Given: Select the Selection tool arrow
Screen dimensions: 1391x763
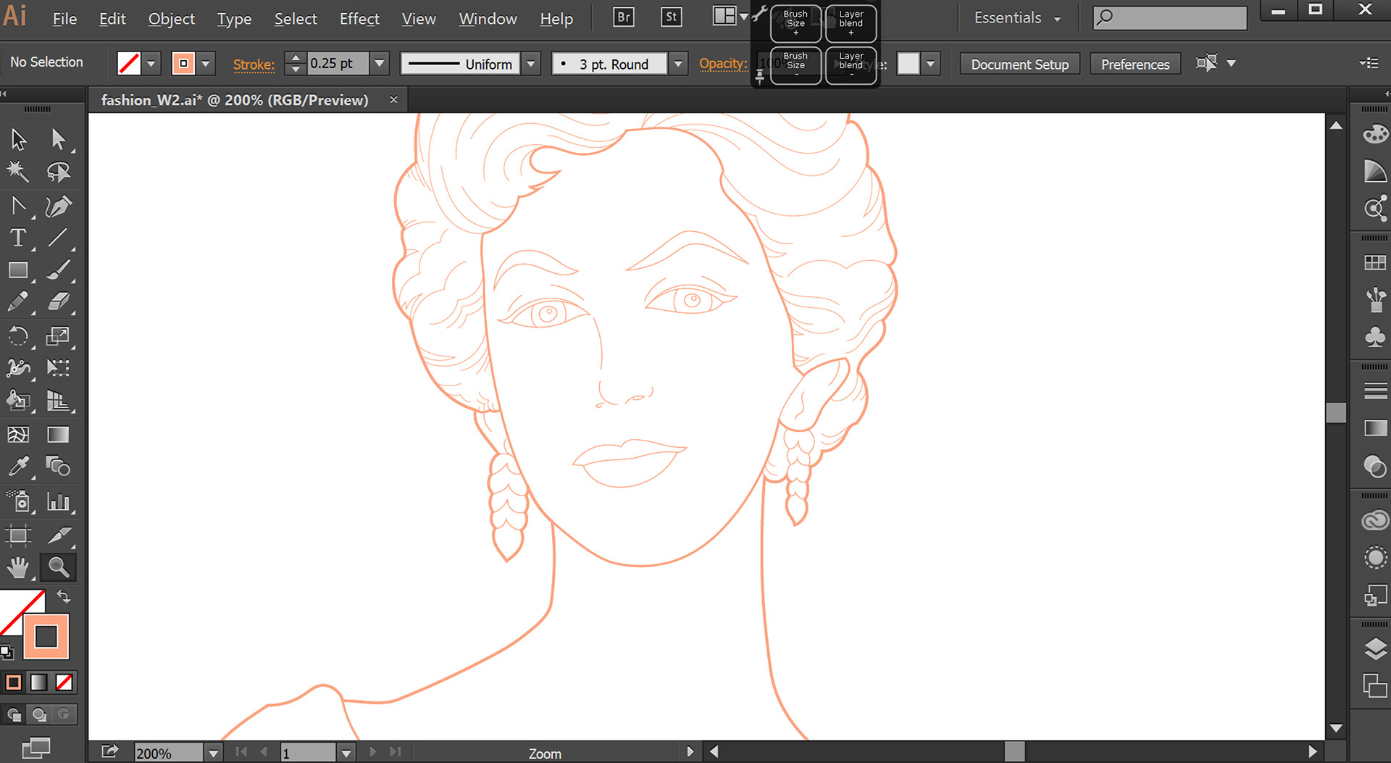Looking at the screenshot, I should click(19, 138).
